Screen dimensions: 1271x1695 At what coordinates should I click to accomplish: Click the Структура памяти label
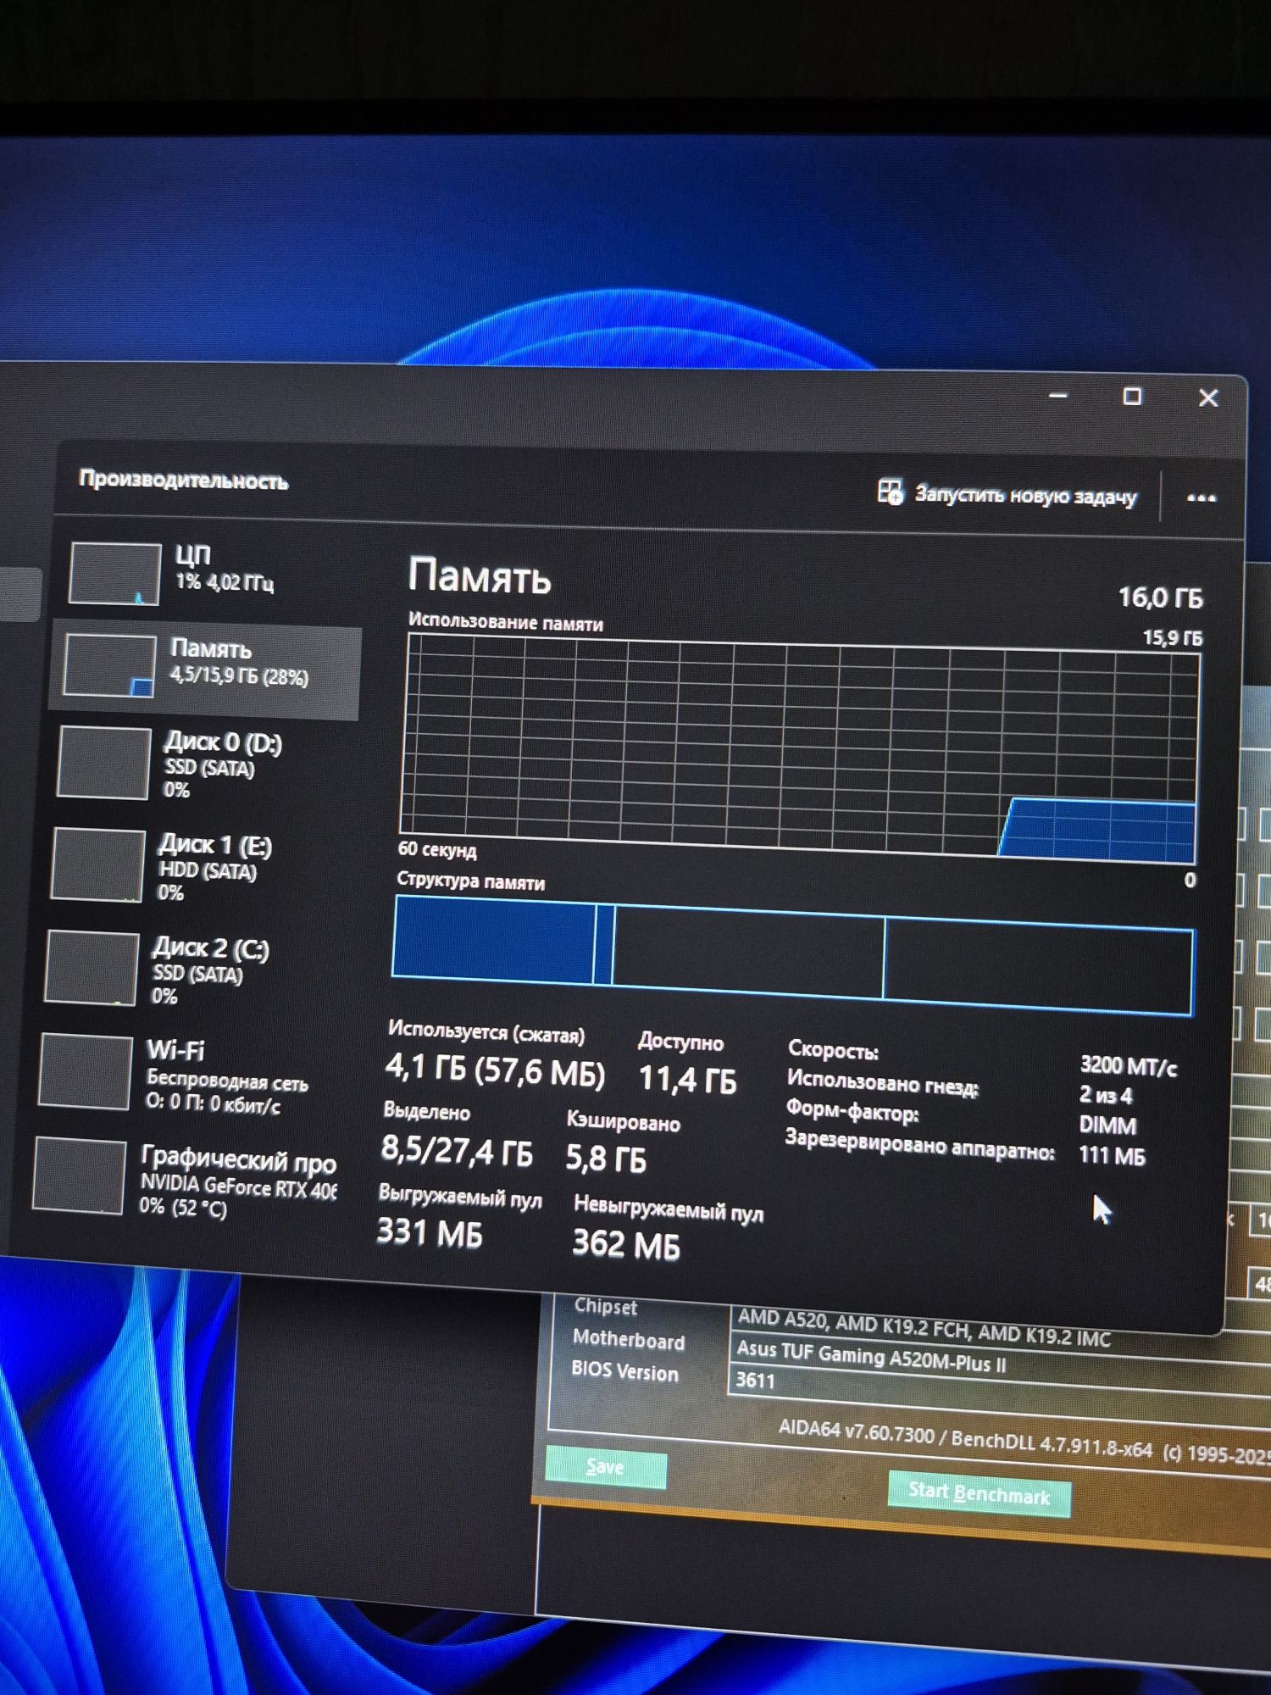pos(470,881)
